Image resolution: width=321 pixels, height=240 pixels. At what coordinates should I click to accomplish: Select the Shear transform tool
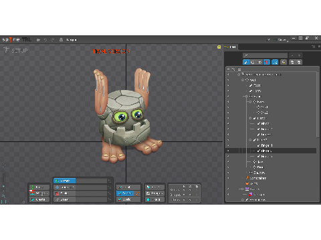(65, 199)
